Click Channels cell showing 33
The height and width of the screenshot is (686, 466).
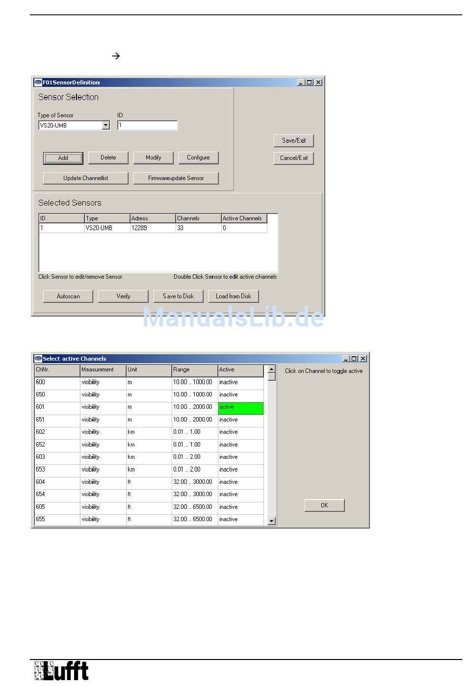tap(198, 228)
